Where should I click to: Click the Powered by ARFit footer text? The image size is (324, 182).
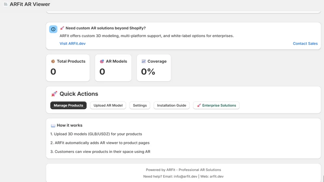[183, 170]
